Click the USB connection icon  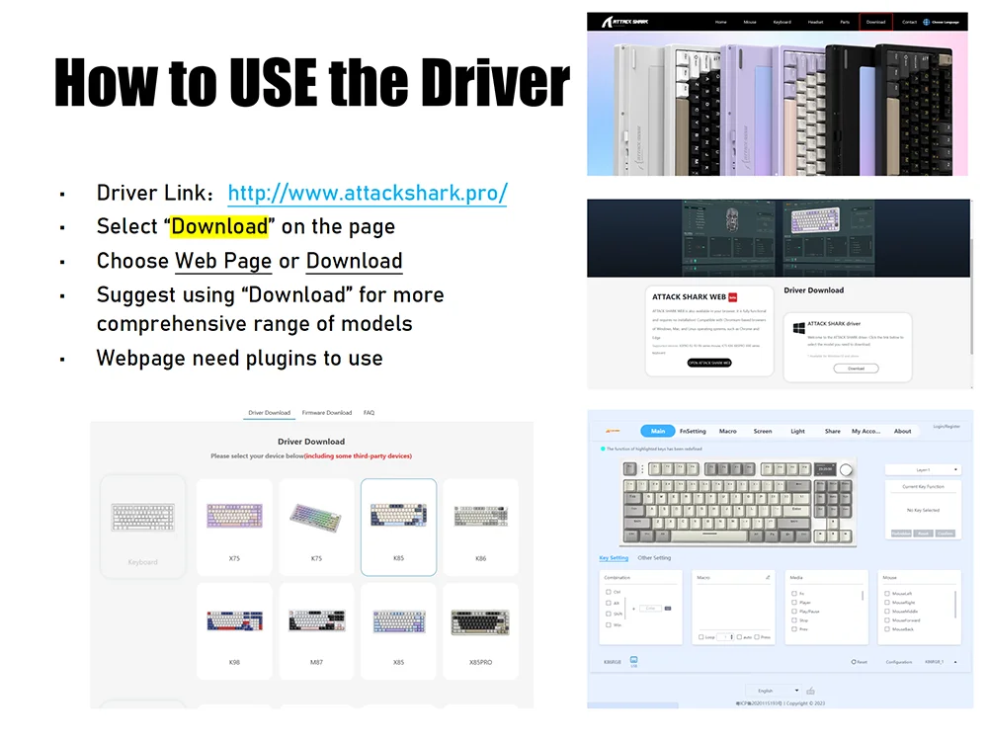click(634, 660)
